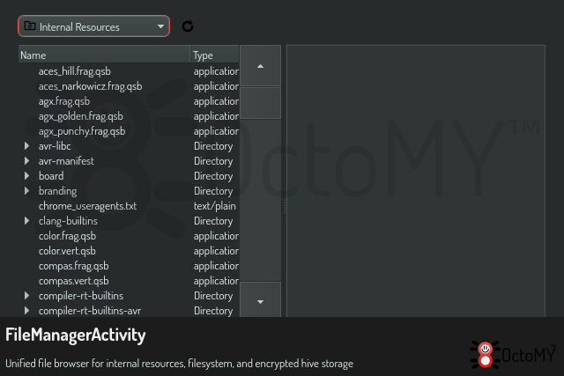
Task: Select the avr-manifest row name
Action: click(66, 160)
